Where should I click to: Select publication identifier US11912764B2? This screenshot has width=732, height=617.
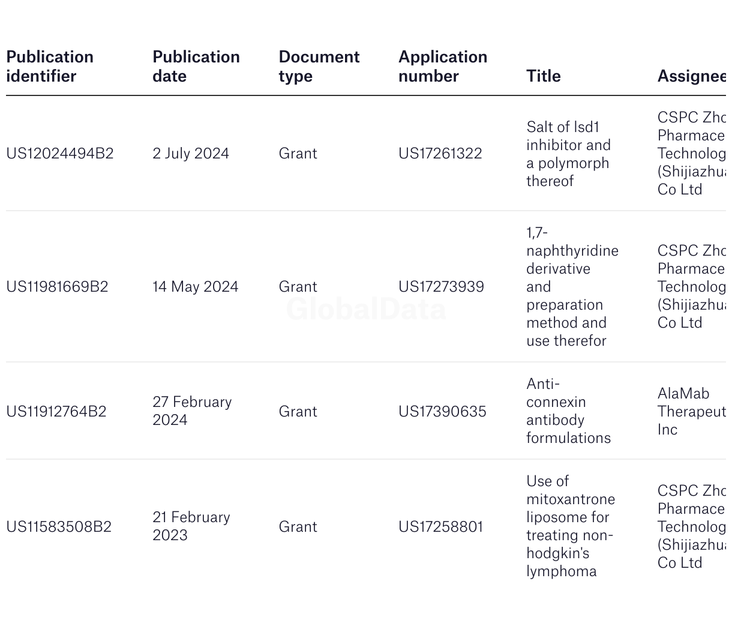coord(56,412)
